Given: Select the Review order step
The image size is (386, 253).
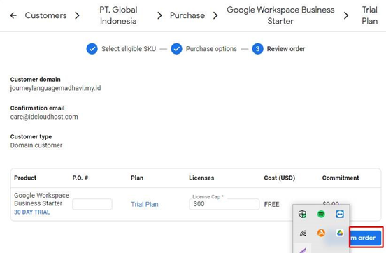Looking at the screenshot, I should point(279,49).
